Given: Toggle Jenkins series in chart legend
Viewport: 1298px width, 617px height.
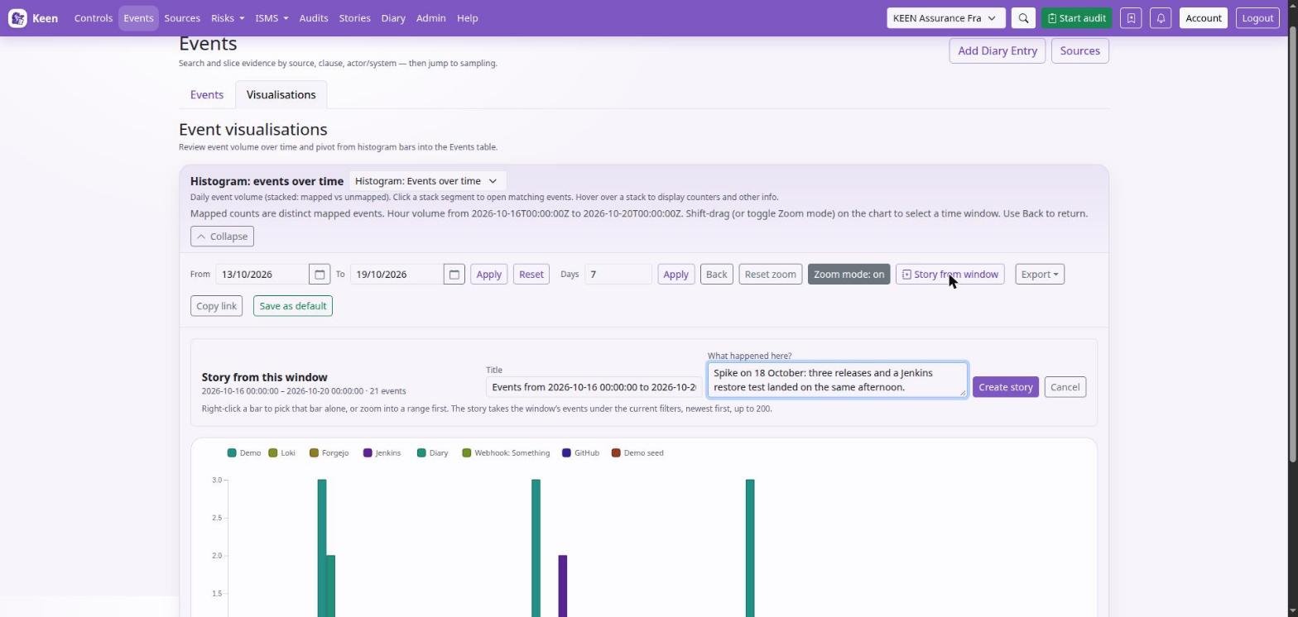Looking at the screenshot, I should click(x=382, y=453).
